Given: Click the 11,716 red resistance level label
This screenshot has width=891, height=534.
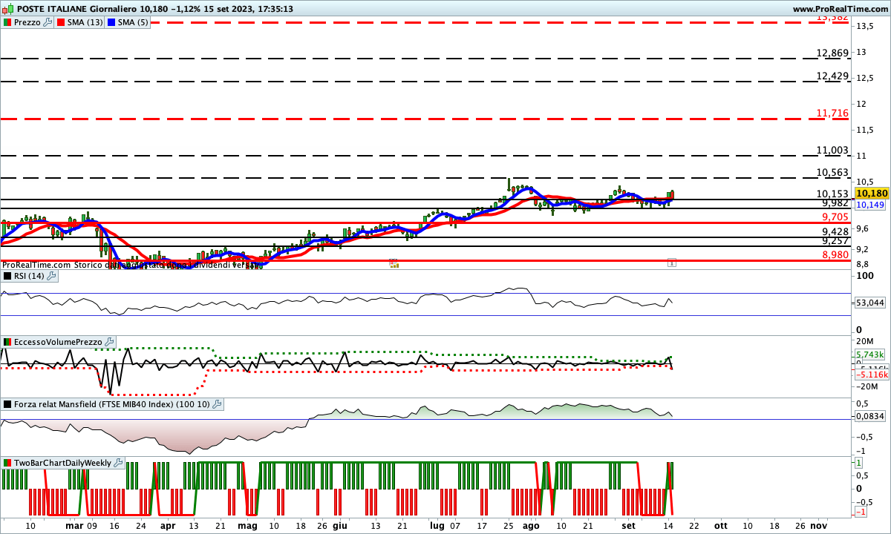Looking at the screenshot, I should pyautogui.click(x=832, y=113).
